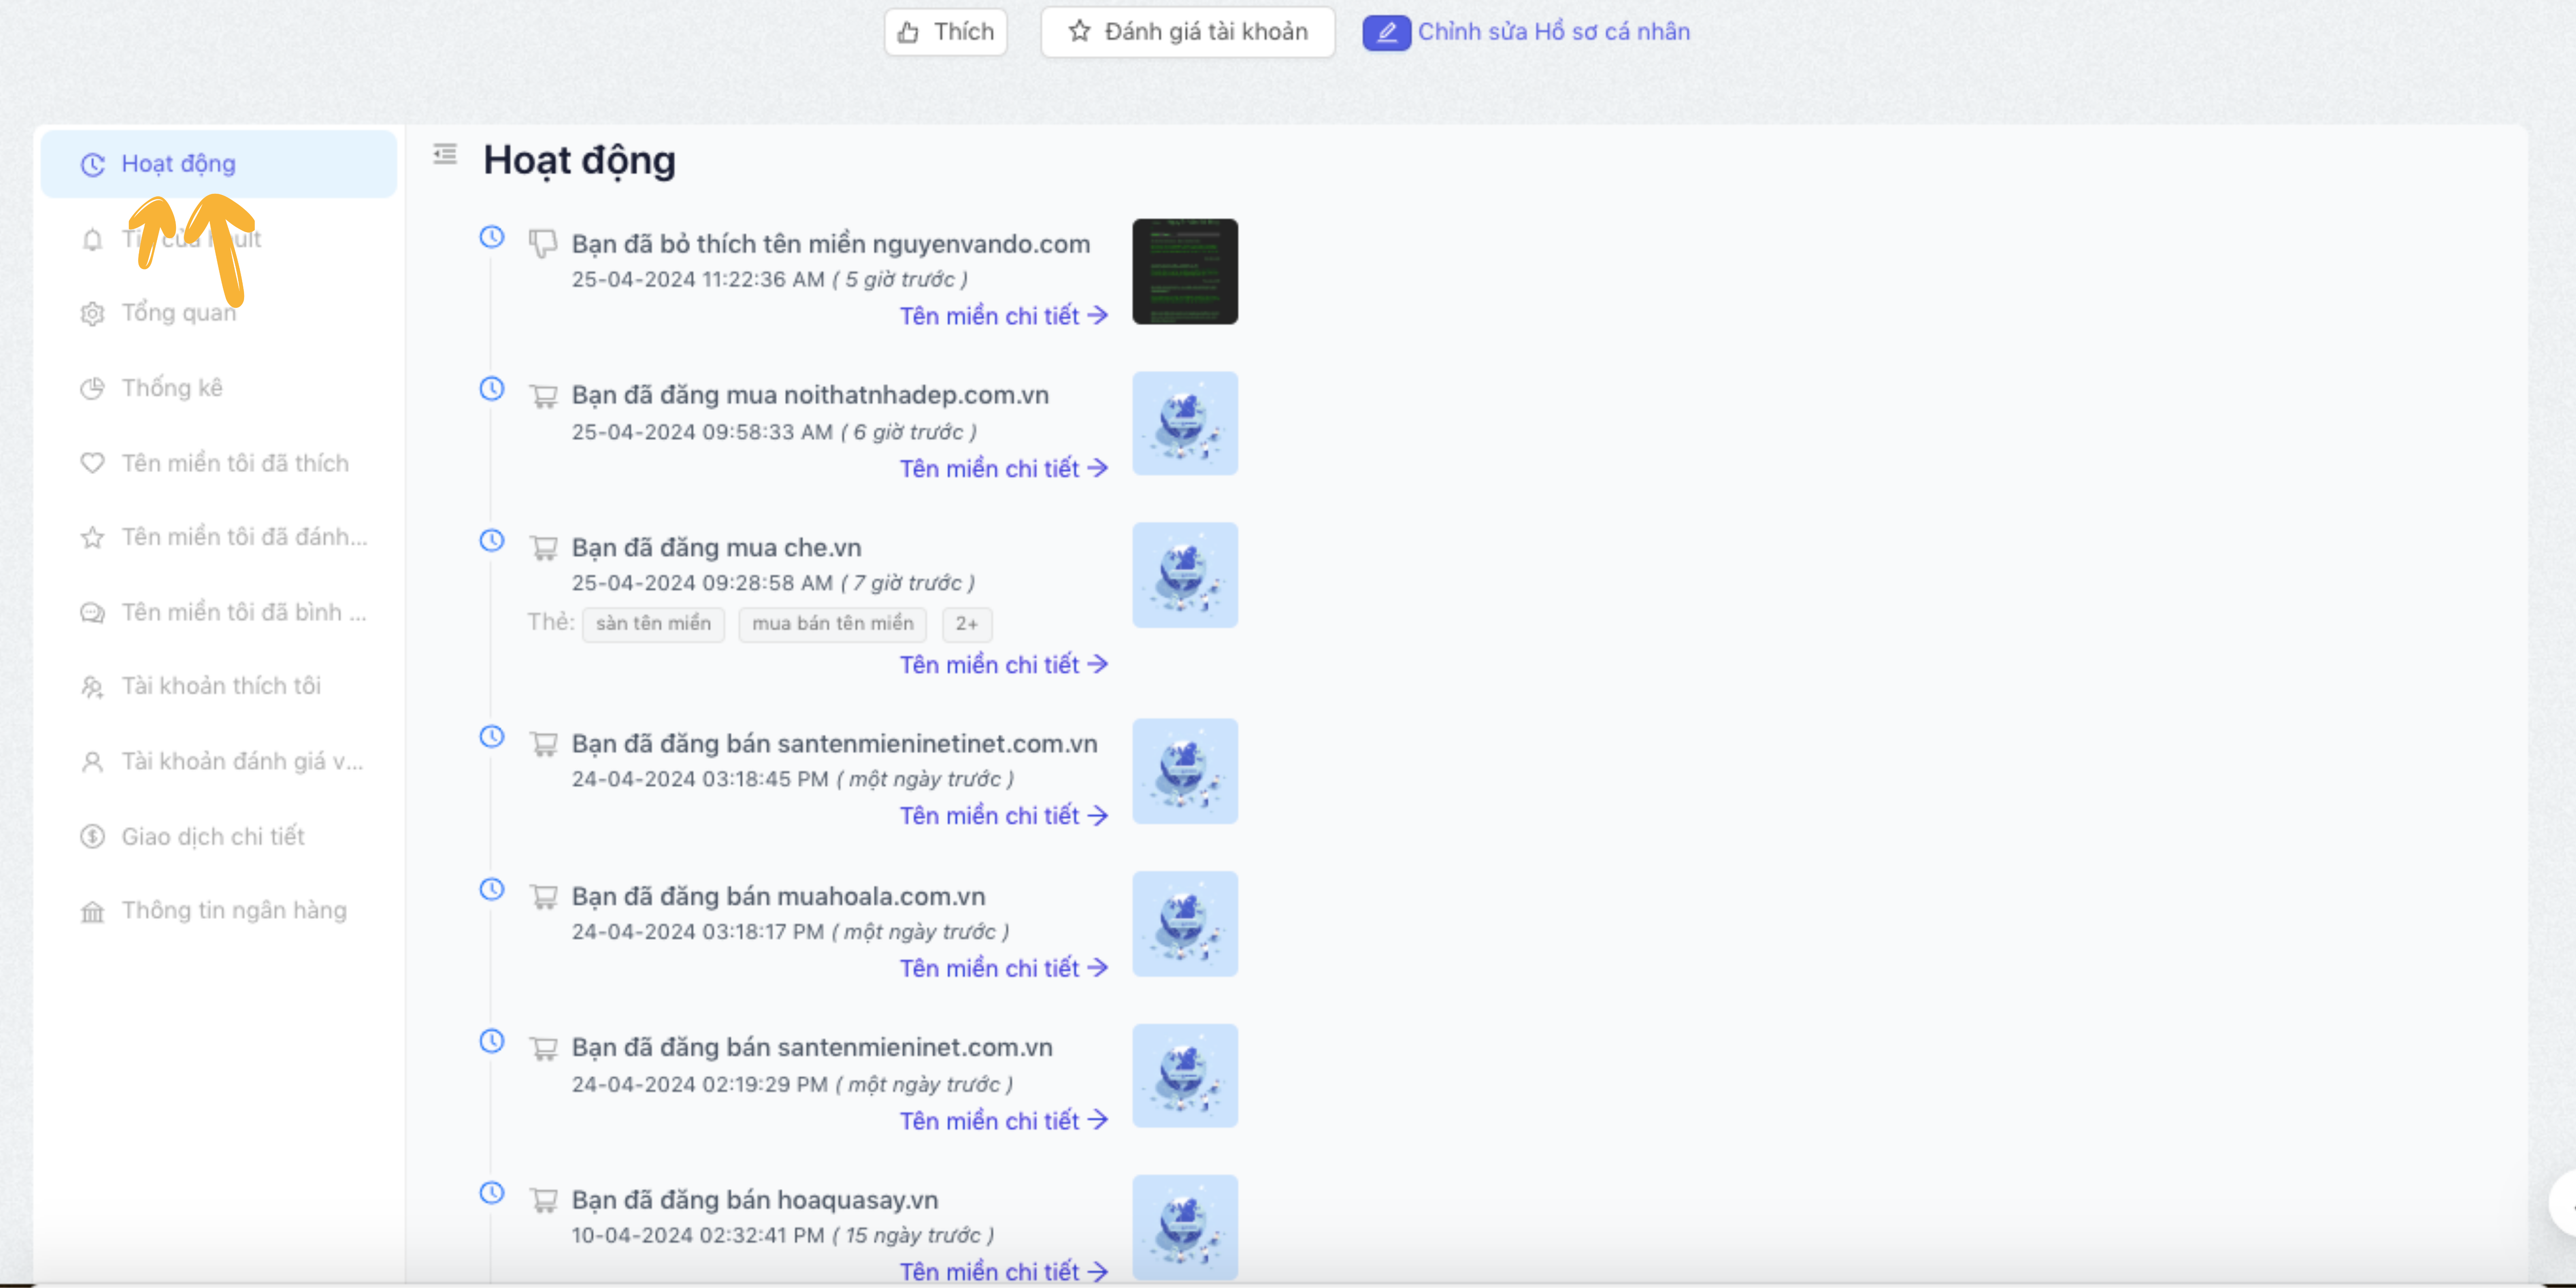Screen dimensions: 2576x1288
Task: Click the cart icon beside hoaquasay.vn entry
Action: coord(543,1200)
